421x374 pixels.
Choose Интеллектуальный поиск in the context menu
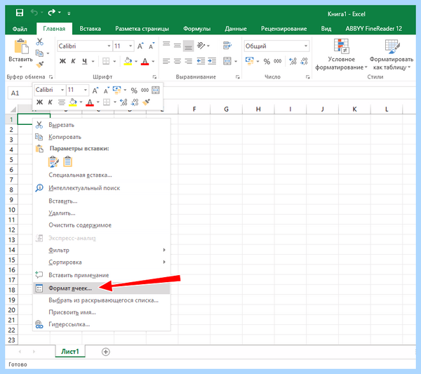pos(102,188)
